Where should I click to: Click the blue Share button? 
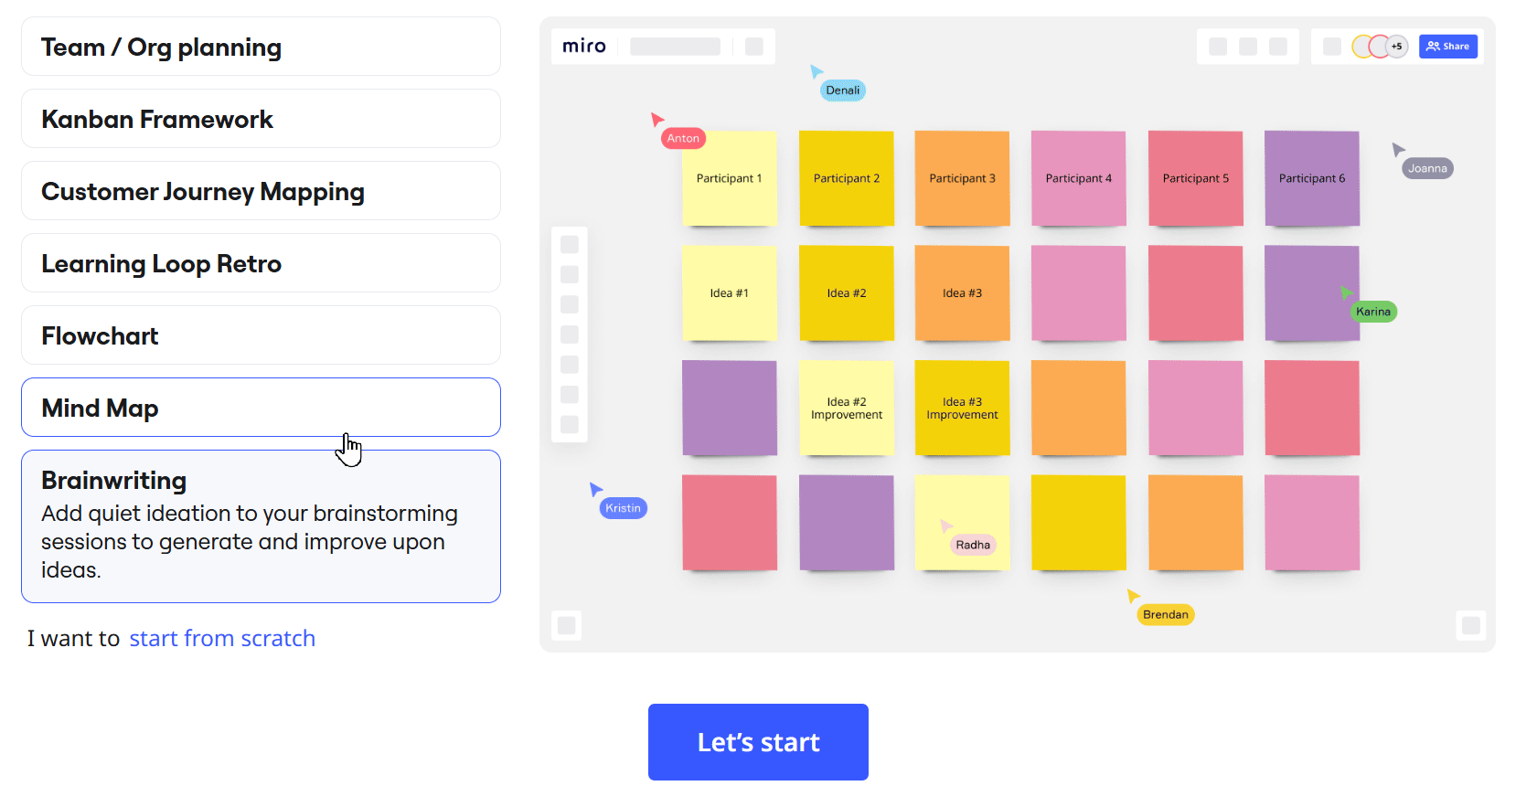1447,46
